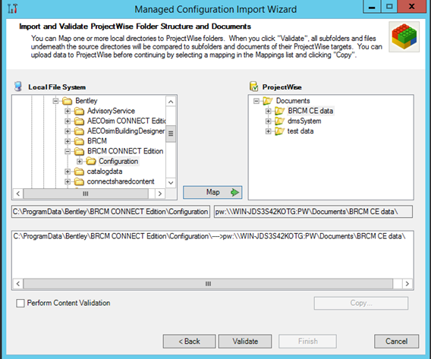The height and width of the screenshot is (359, 431).
Task: Expand the connectsharedcontent folder node
Action: (x=68, y=181)
